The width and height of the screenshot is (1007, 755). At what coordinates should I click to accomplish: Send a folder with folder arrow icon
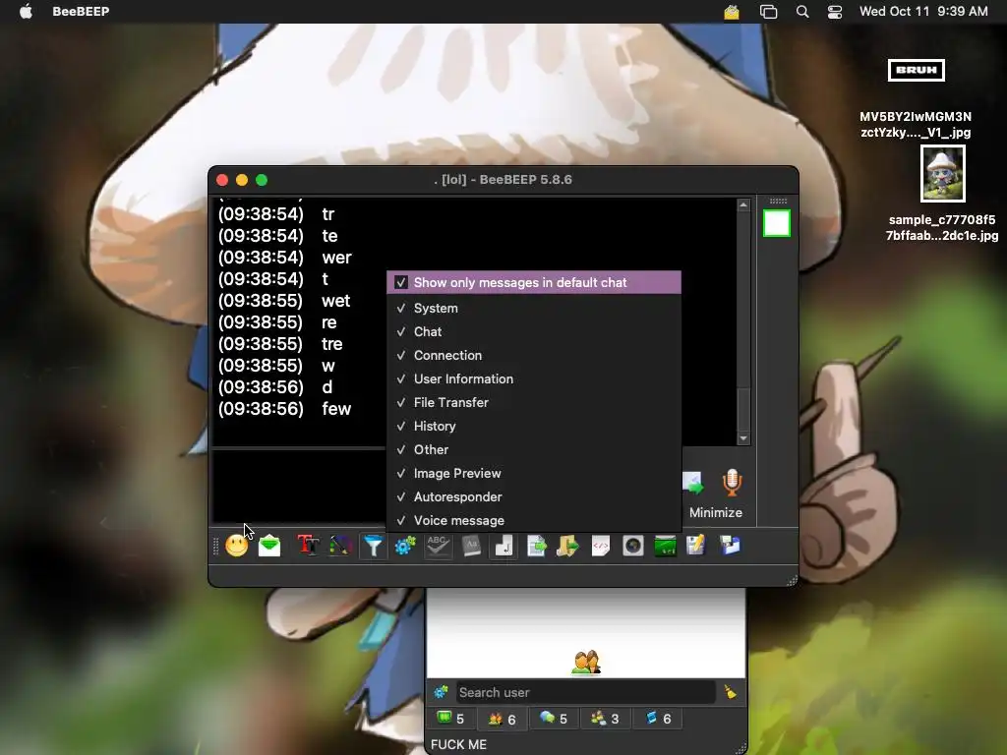(567, 547)
